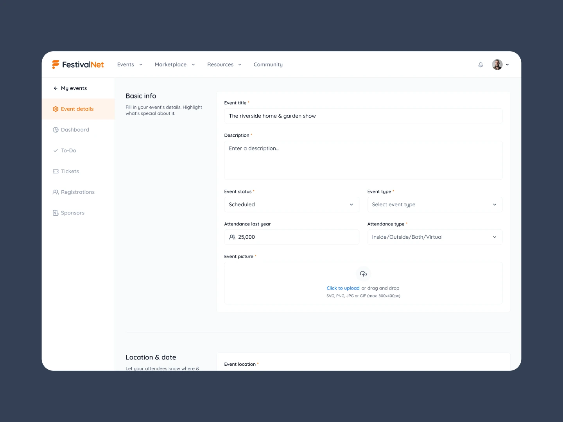Click the back arrow beside My events

click(x=55, y=88)
